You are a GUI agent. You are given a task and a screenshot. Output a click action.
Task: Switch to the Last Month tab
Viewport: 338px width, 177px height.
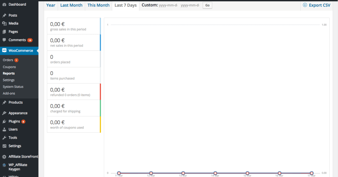[71, 5]
